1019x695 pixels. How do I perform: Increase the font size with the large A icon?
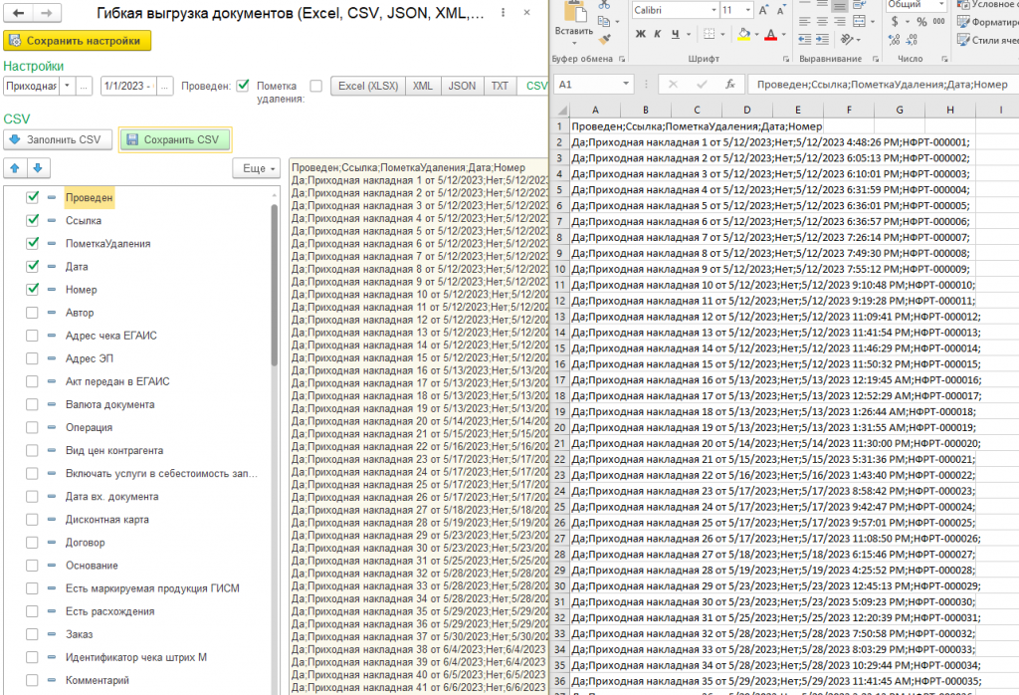tap(763, 10)
